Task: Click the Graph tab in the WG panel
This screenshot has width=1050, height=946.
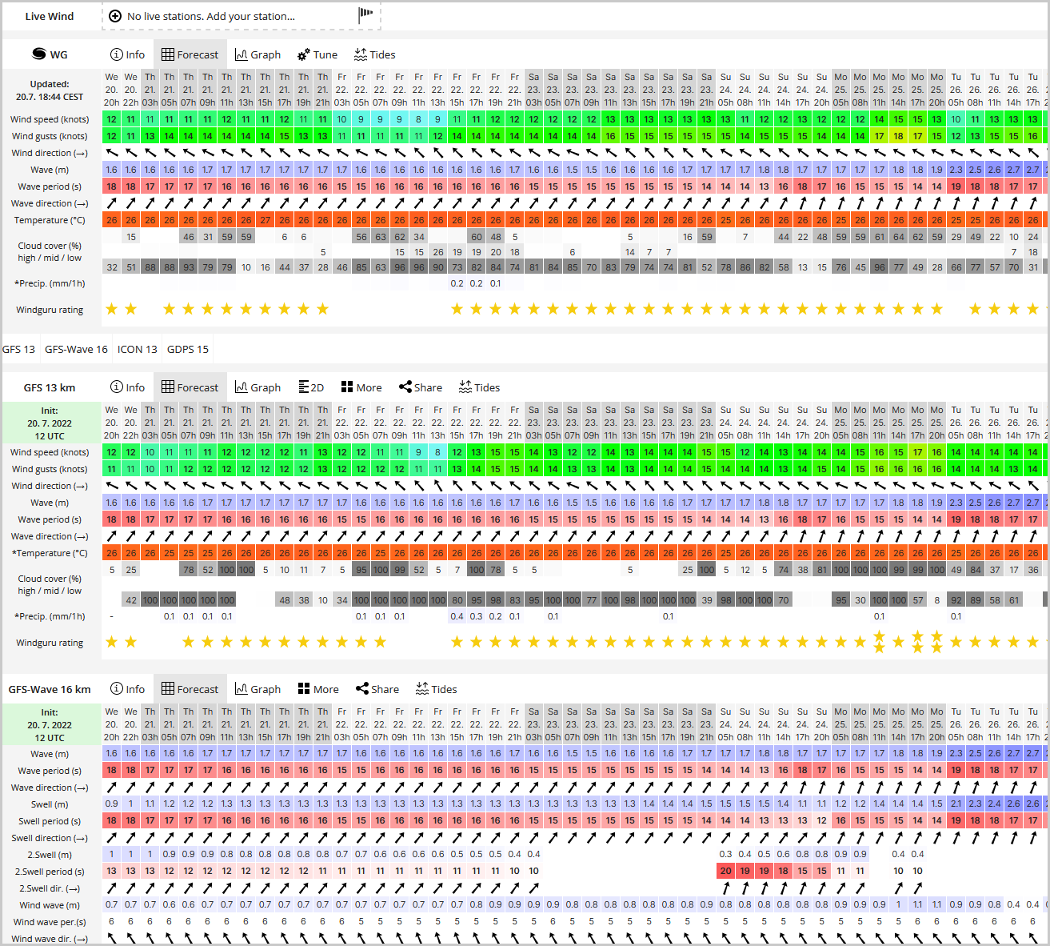Action: (258, 54)
